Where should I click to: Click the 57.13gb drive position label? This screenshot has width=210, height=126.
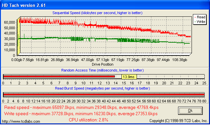(103, 60)
